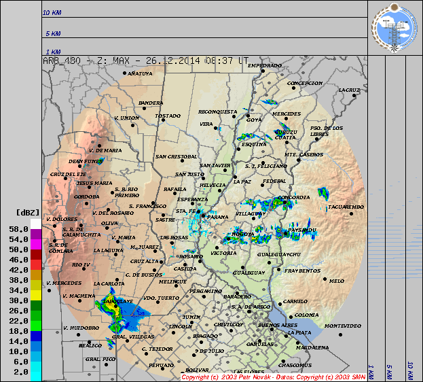
Task: Click the CHASCOMUS city label
Action: tap(295, 366)
